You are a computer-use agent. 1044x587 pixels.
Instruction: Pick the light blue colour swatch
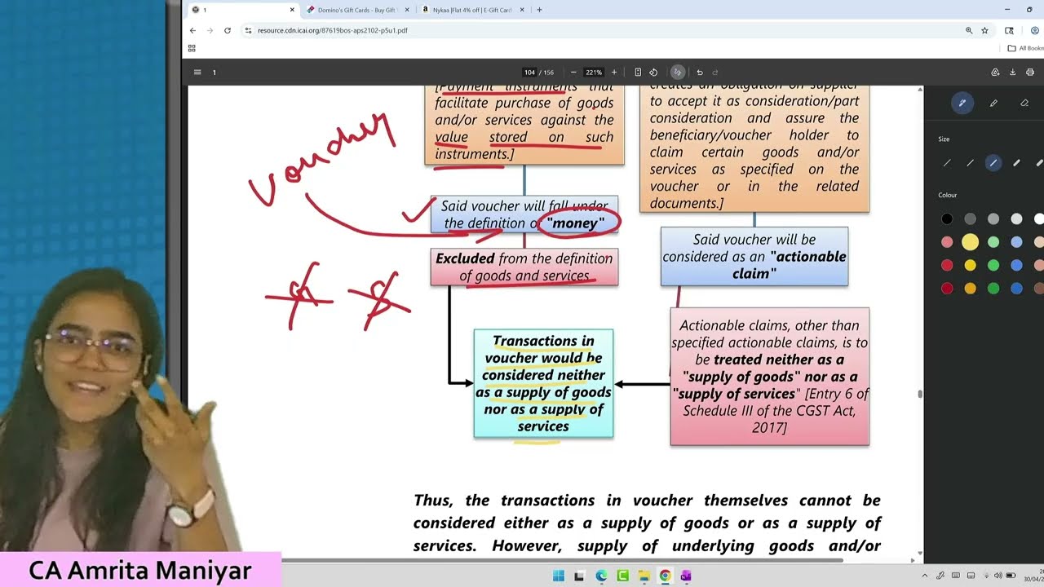(1016, 242)
